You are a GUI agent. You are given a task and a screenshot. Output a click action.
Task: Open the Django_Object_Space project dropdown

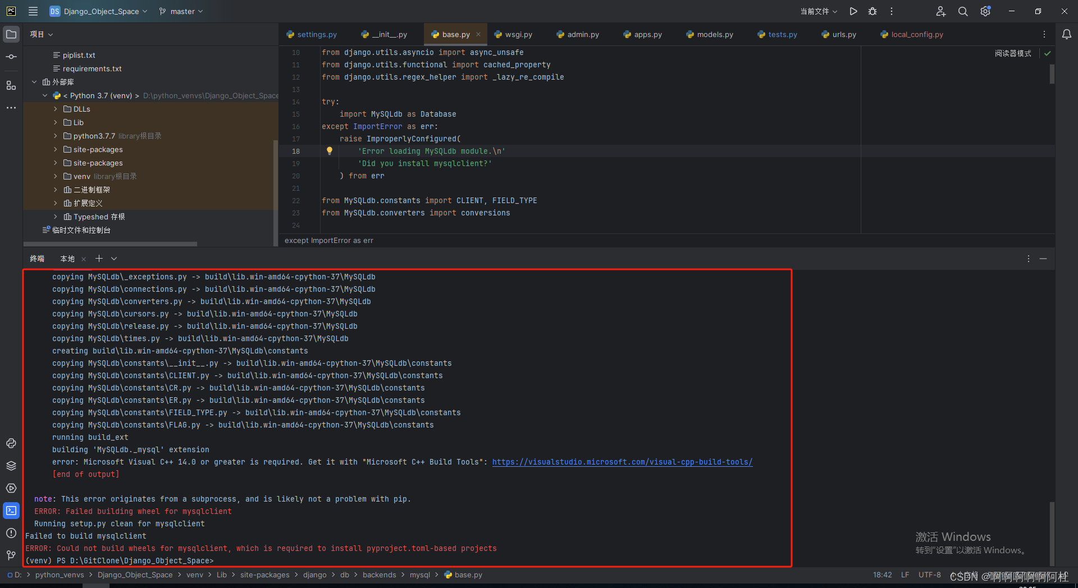[99, 11]
